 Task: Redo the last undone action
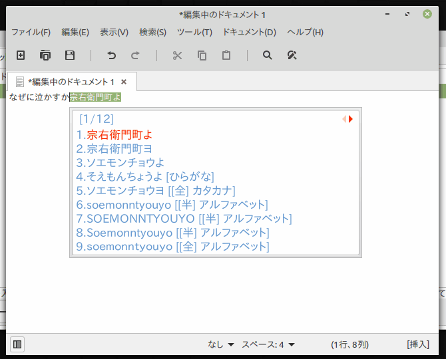135,55
